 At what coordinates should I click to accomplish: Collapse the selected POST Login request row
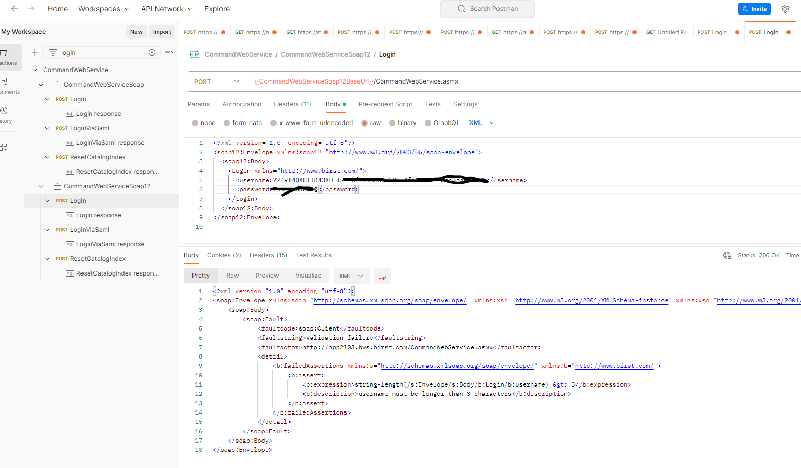tap(47, 201)
